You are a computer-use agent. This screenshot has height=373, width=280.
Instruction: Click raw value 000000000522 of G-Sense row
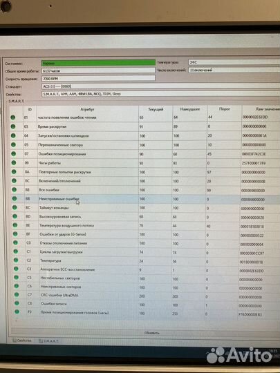(x=252, y=236)
